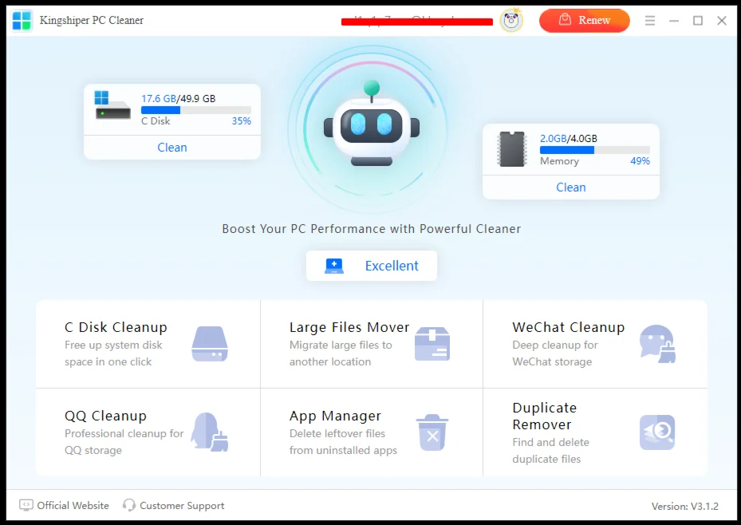Minimize the PC Cleaner window
Image resolution: width=741 pixels, height=525 pixels.
coord(674,20)
